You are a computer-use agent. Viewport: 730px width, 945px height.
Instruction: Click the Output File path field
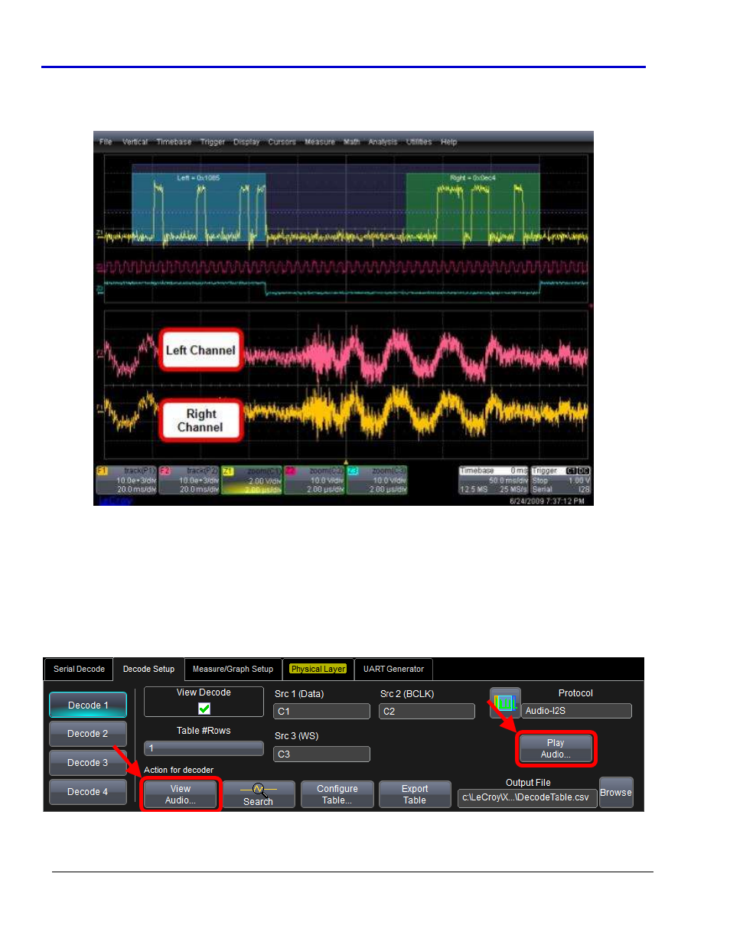tap(527, 798)
